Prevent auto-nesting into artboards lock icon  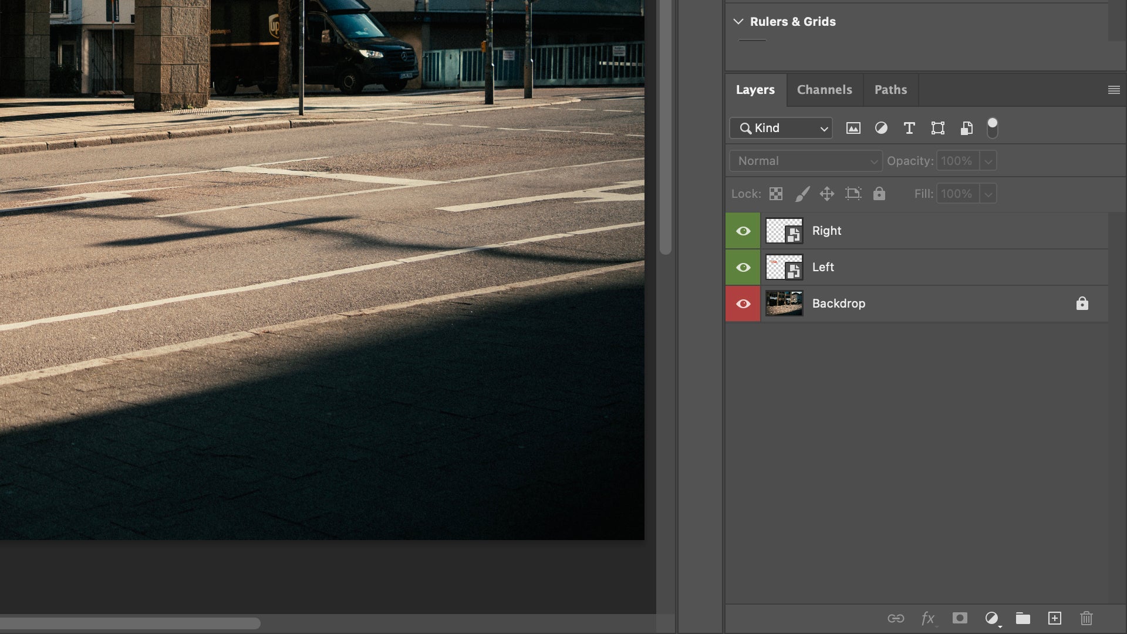click(853, 194)
